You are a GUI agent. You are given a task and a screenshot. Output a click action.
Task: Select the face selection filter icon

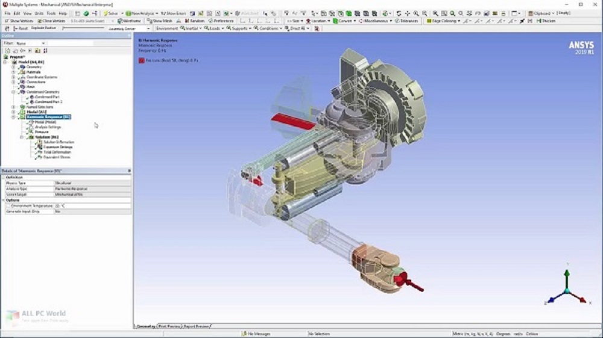[x=340, y=13]
